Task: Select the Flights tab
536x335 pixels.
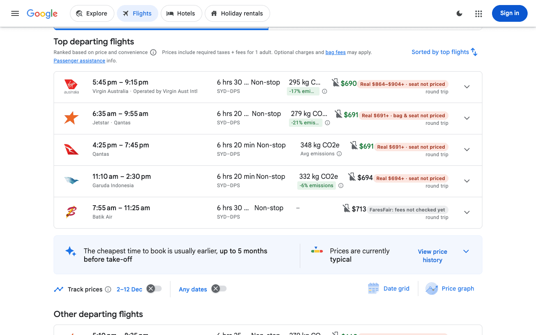Action: (x=137, y=13)
